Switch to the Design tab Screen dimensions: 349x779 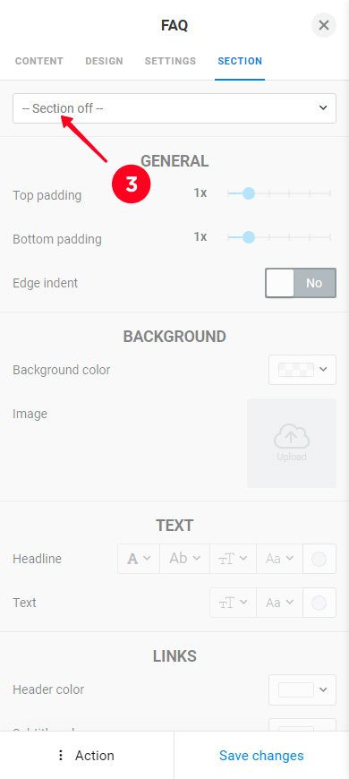(x=105, y=61)
